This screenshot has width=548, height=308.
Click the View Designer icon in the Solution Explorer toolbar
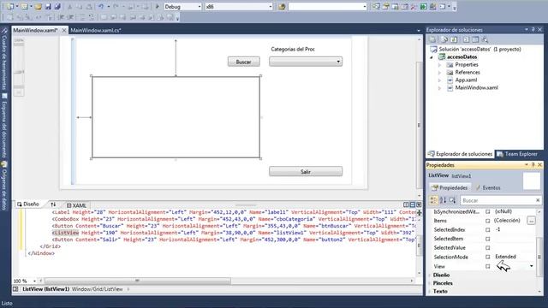[x=475, y=39]
